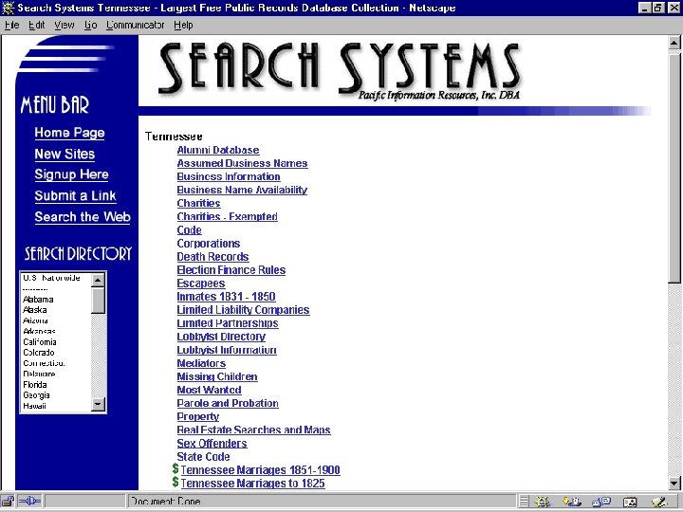Open Discussions icon in component bar
The width and height of the screenshot is (683, 512).
pyautogui.click(x=602, y=502)
